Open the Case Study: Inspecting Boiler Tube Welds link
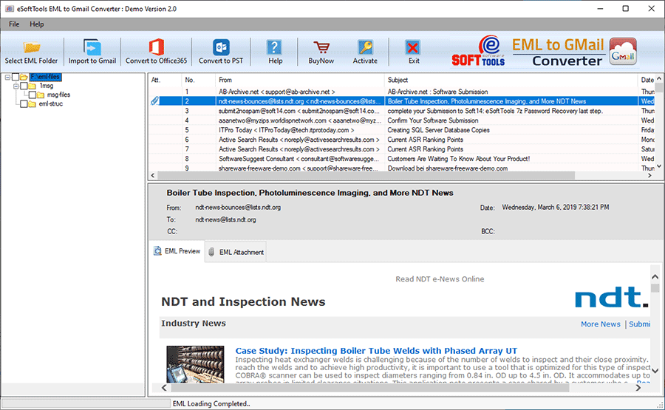The width and height of the screenshot is (665, 410). pos(376,351)
